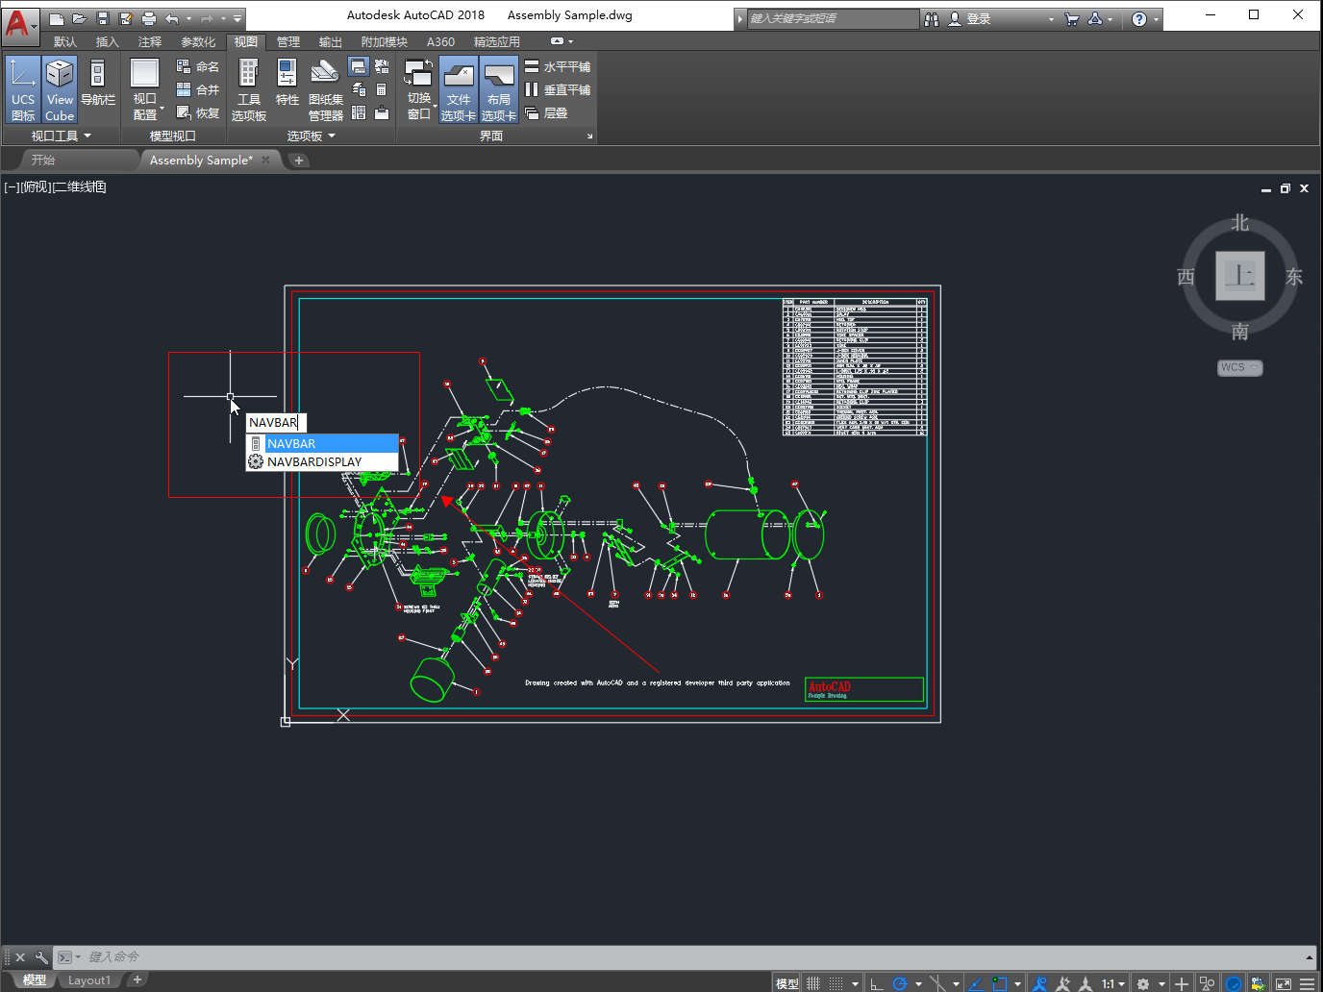Open the 切换窗口 switch windows dropdown
This screenshot has height=992, width=1323.
pyautogui.click(x=419, y=89)
